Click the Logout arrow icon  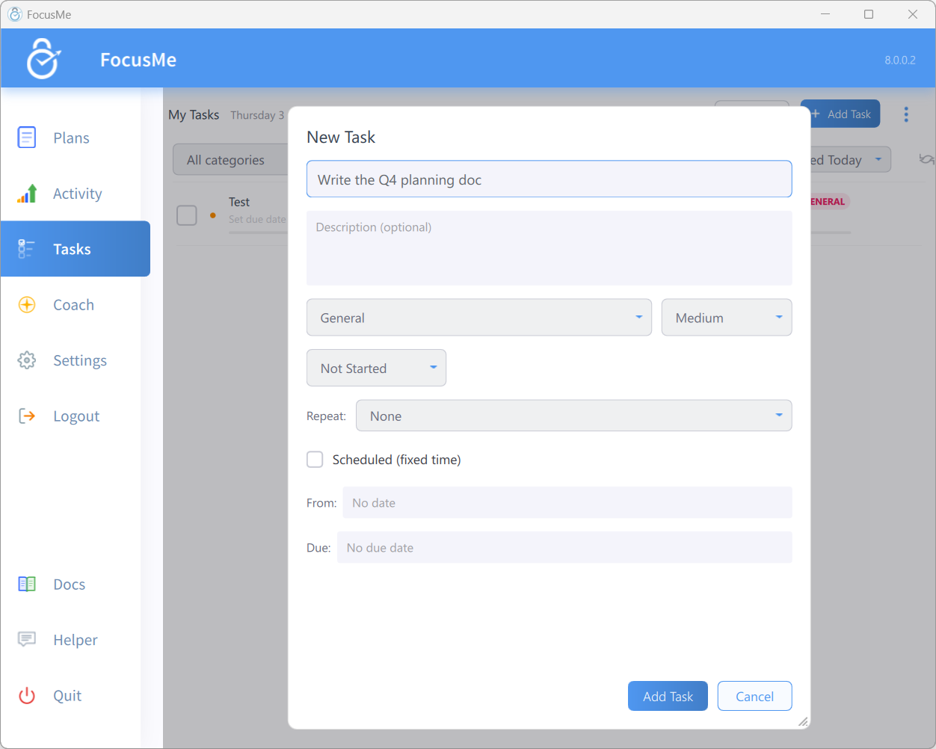pos(27,416)
